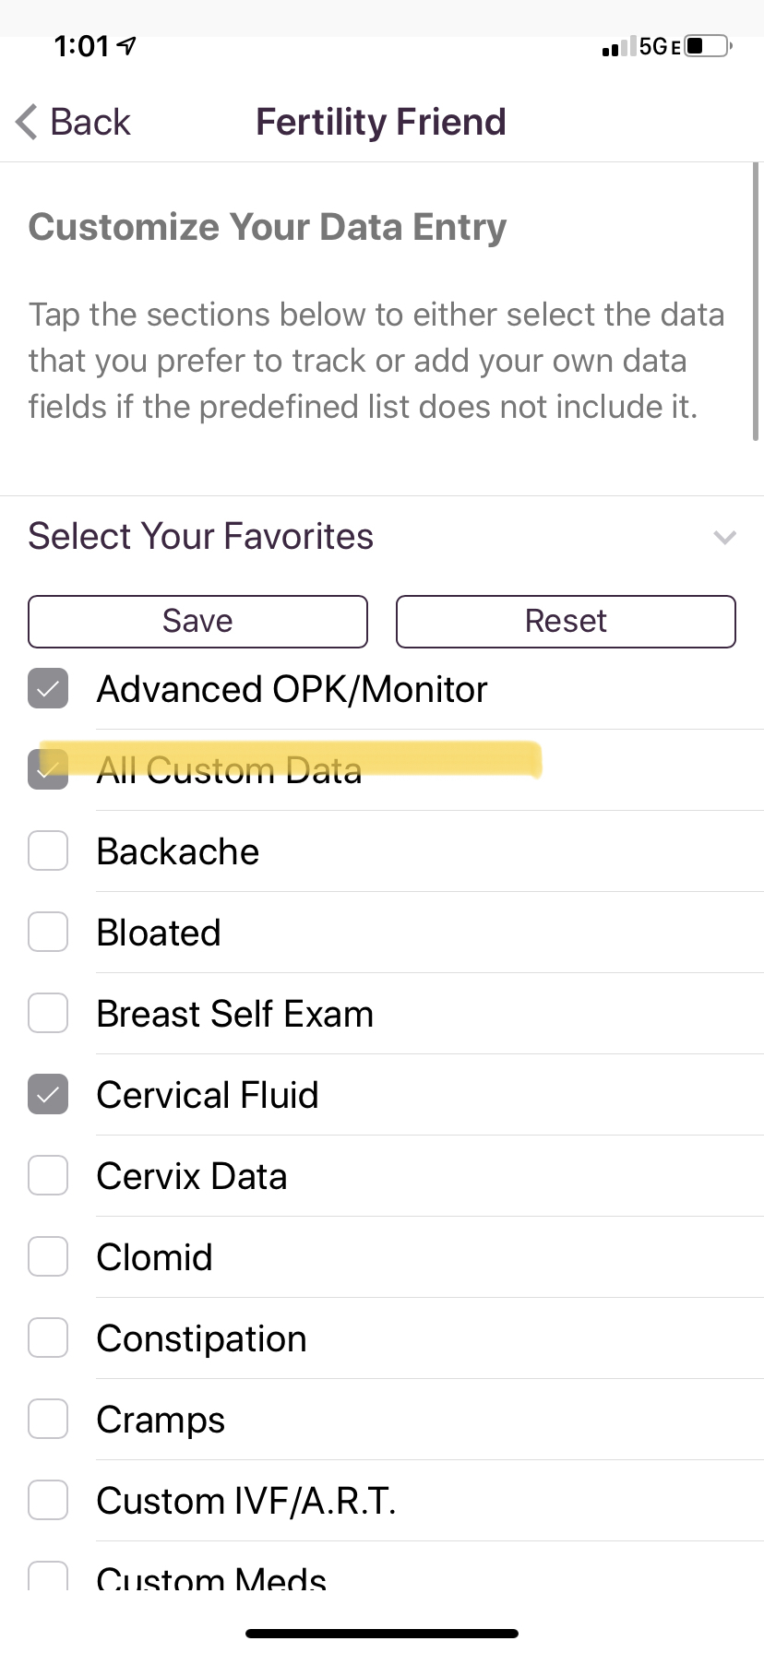The width and height of the screenshot is (764, 1653).
Task: Tap the Cramps list item label
Action: 161,1420
